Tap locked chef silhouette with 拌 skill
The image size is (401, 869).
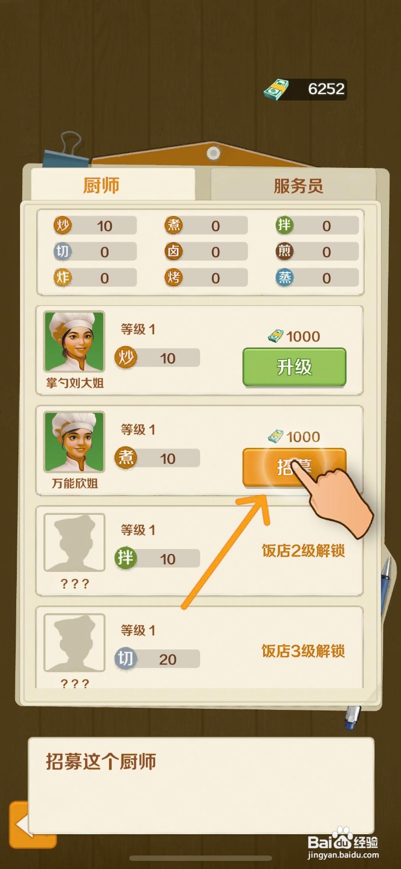tap(74, 543)
